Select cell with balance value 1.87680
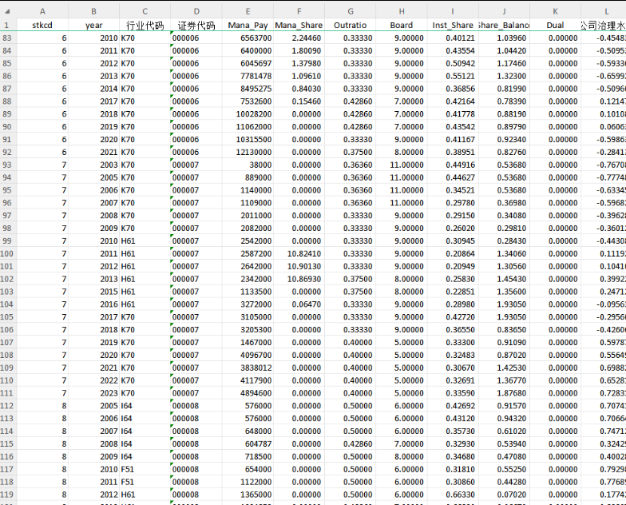The width and height of the screenshot is (626, 505). pyautogui.click(x=505, y=393)
